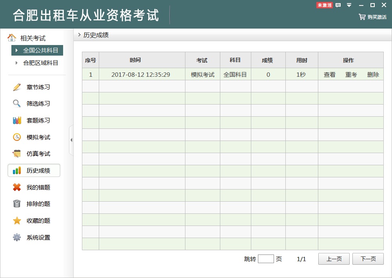
Task: Click the pencil icon for 章节练习
Action: (17, 87)
